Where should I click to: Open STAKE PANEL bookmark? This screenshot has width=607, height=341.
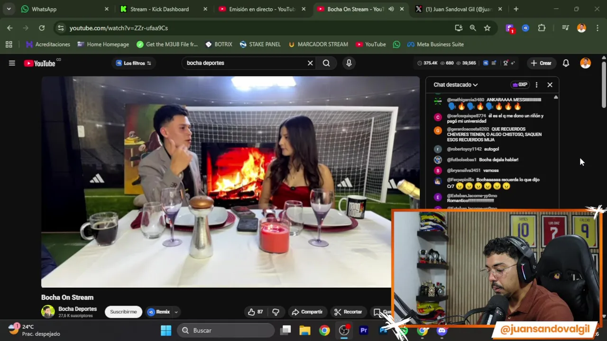click(260, 45)
